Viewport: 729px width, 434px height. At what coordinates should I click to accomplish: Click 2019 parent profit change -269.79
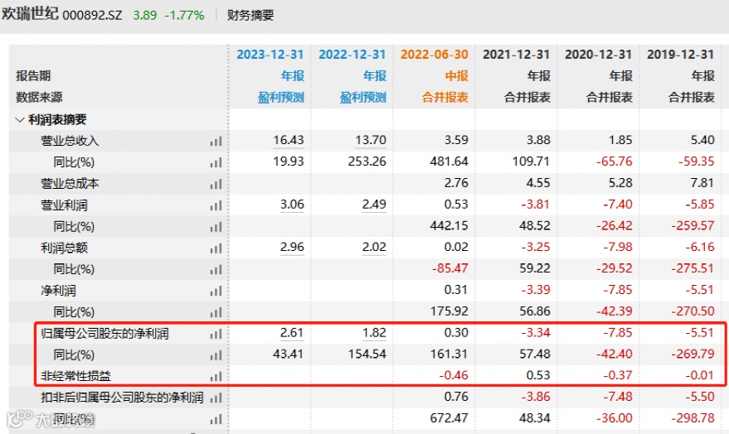pyautogui.click(x=693, y=354)
